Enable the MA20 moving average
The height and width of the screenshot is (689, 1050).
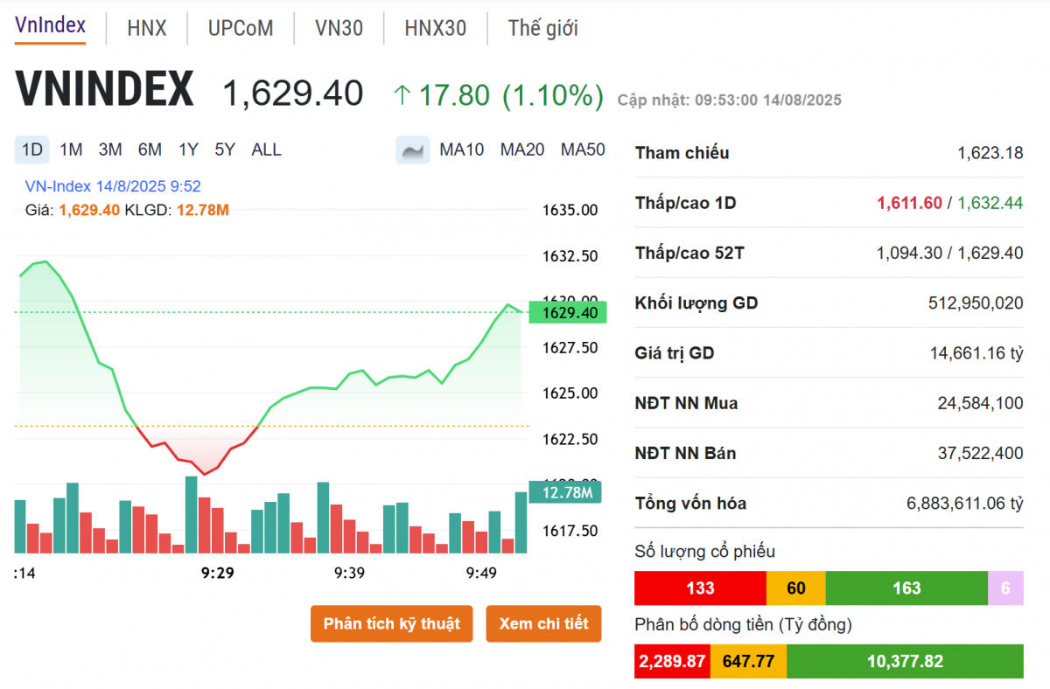click(522, 150)
